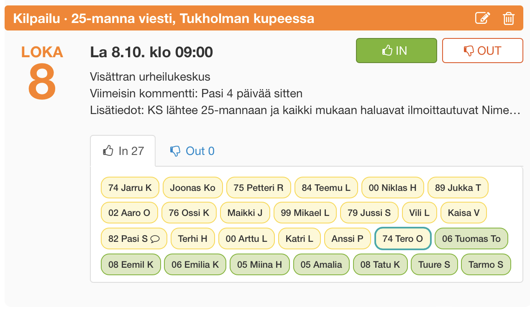Viewport: 530px width, 312px height.
Task: Click the thumbs-down icon in Out tab
Action: tap(175, 151)
